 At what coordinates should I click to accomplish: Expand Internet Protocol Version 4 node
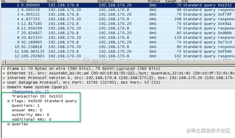coord(4,78)
